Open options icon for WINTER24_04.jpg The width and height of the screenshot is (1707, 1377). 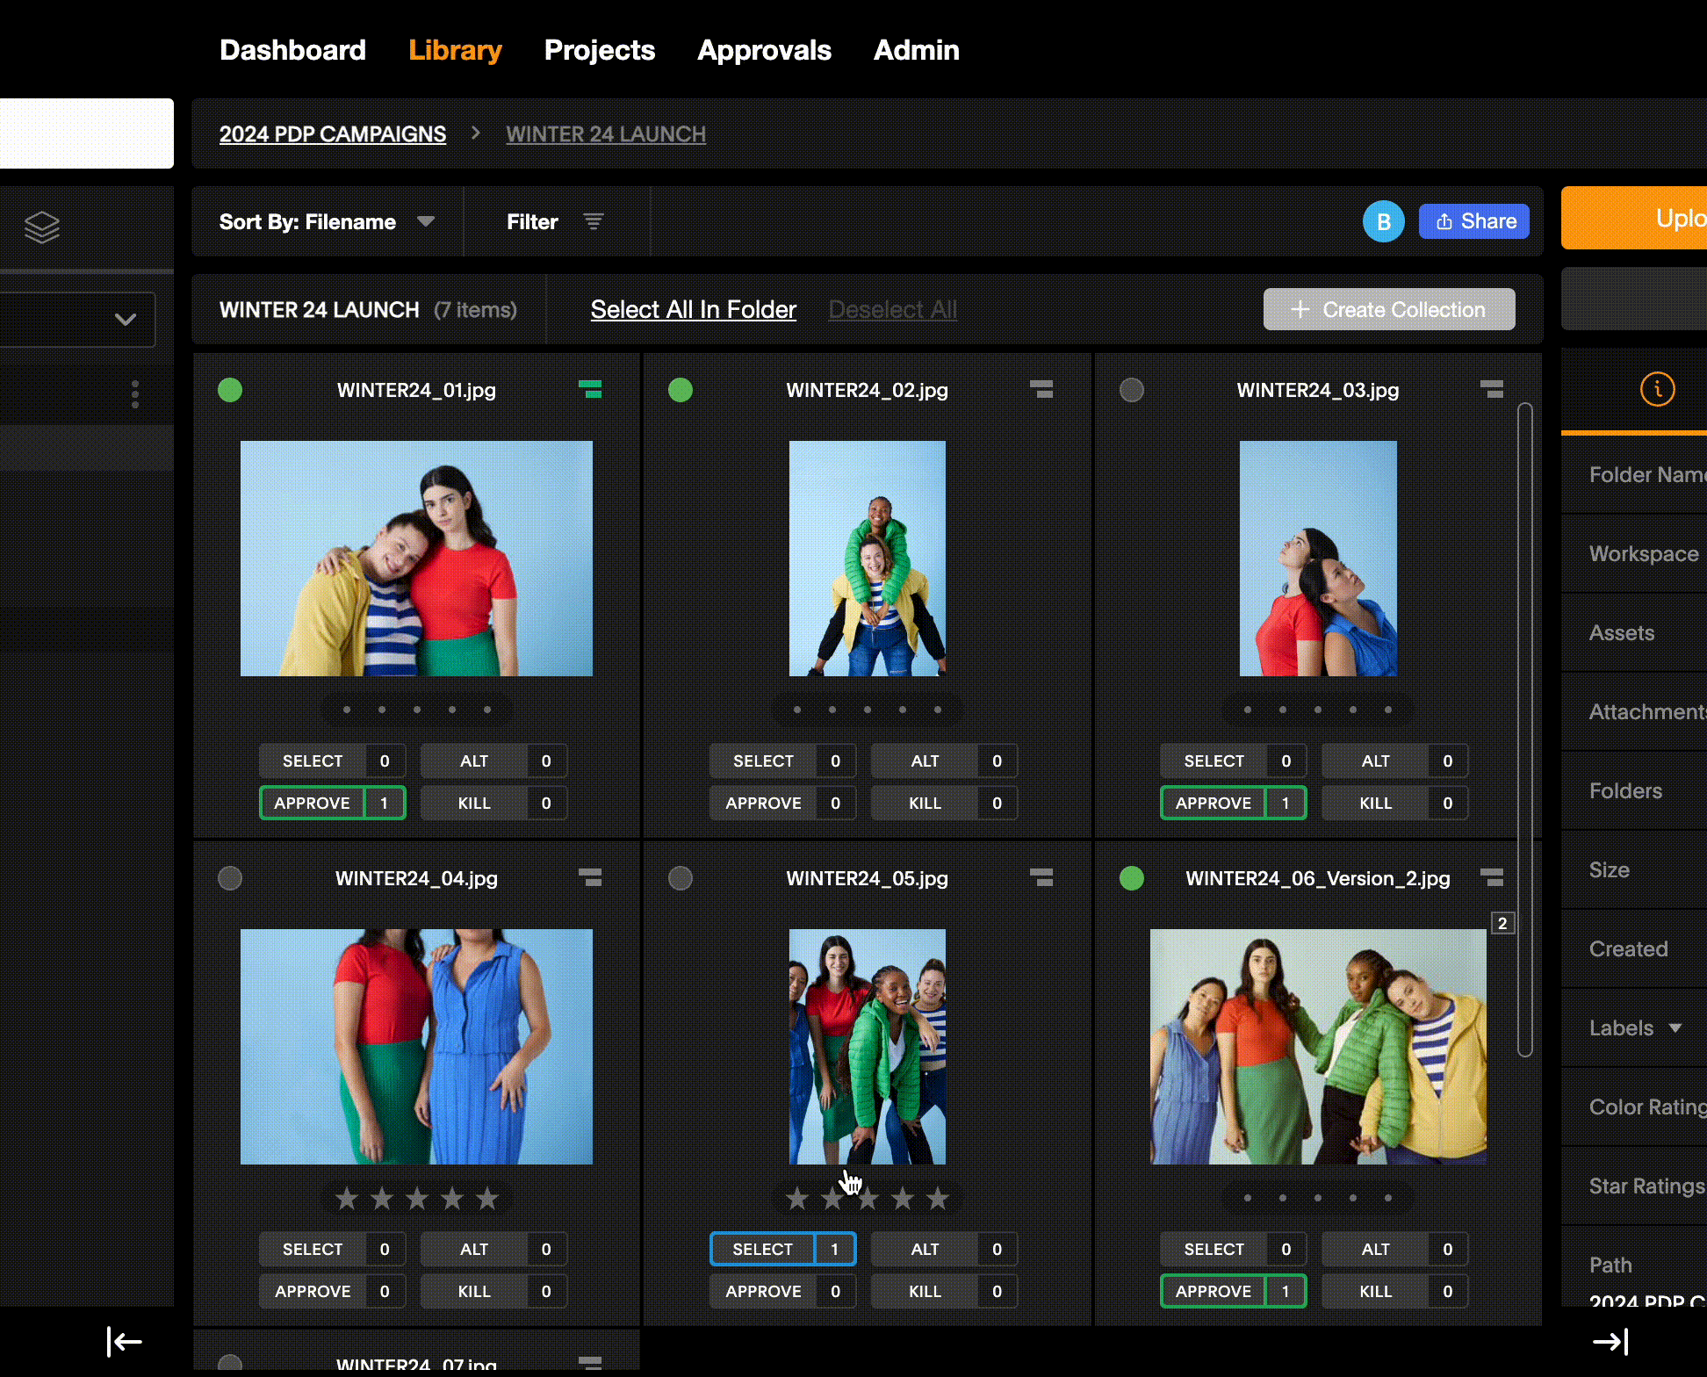click(x=590, y=877)
